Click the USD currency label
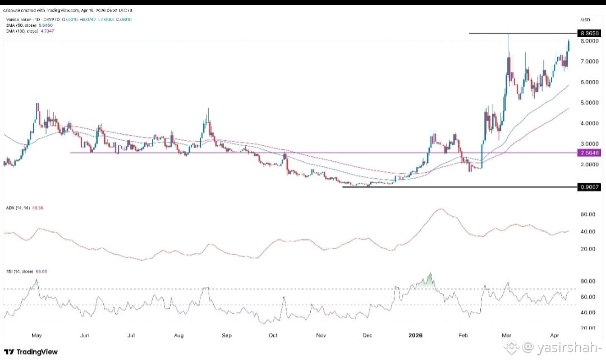Viewport: 606px width, 361px height. coord(585,20)
